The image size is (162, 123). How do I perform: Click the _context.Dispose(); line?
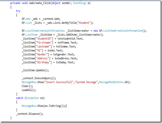point(30,114)
